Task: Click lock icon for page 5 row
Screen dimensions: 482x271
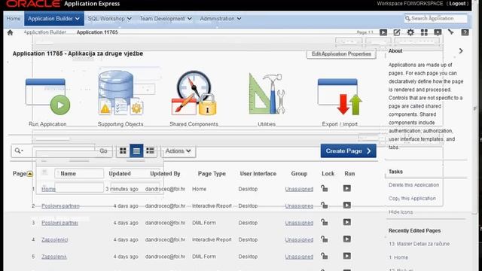Action: tap(325, 256)
